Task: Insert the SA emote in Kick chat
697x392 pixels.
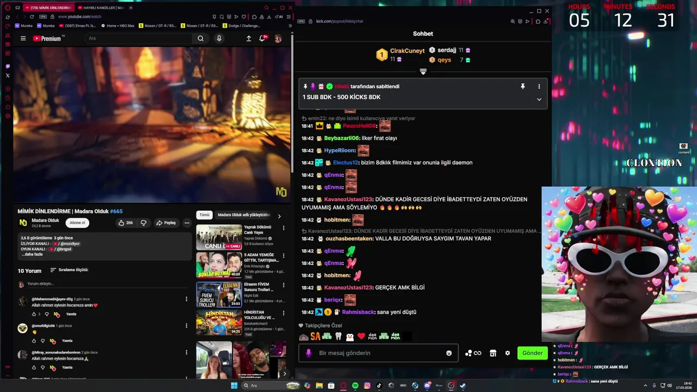Action: tap(315, 336)
